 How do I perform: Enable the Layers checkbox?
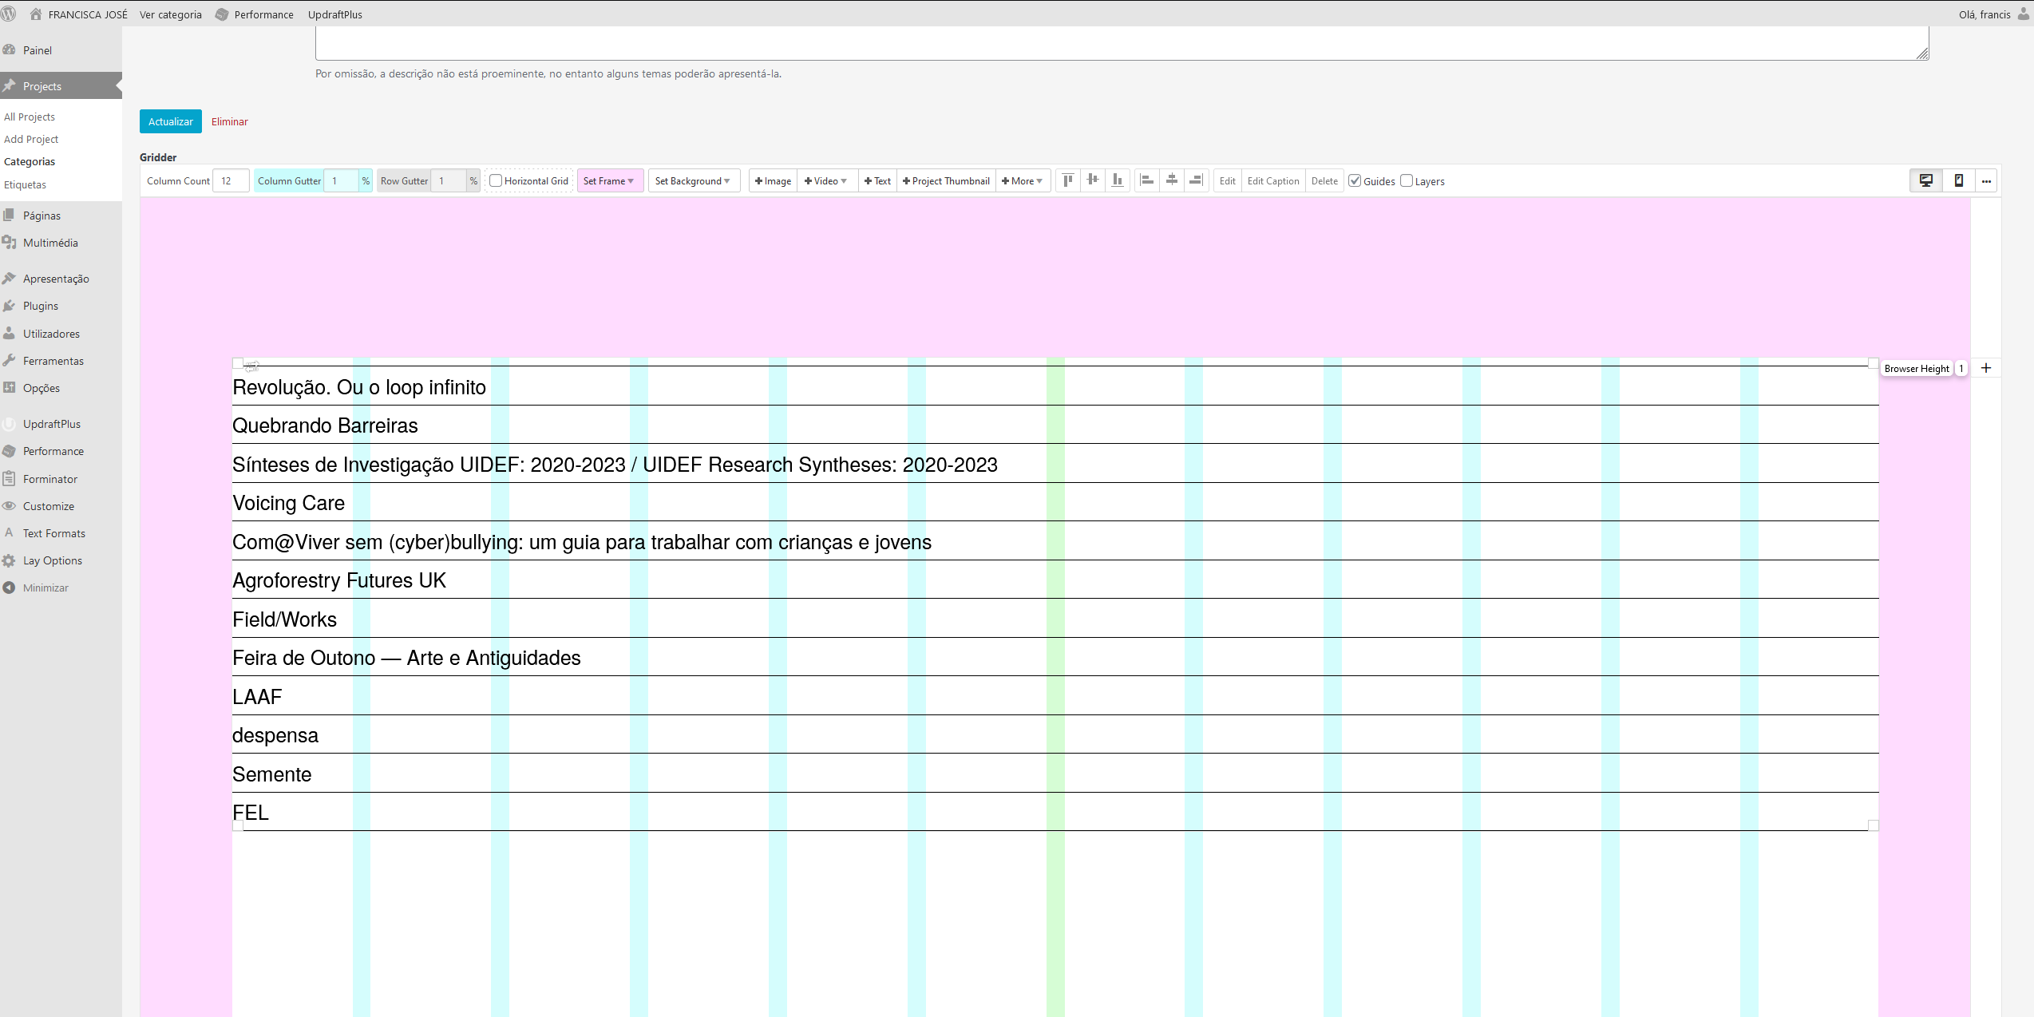point(1407,181)
